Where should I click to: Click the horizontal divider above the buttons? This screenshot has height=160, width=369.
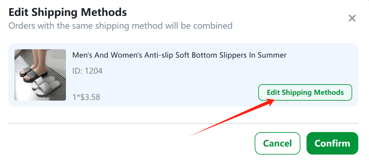(183, 123)
